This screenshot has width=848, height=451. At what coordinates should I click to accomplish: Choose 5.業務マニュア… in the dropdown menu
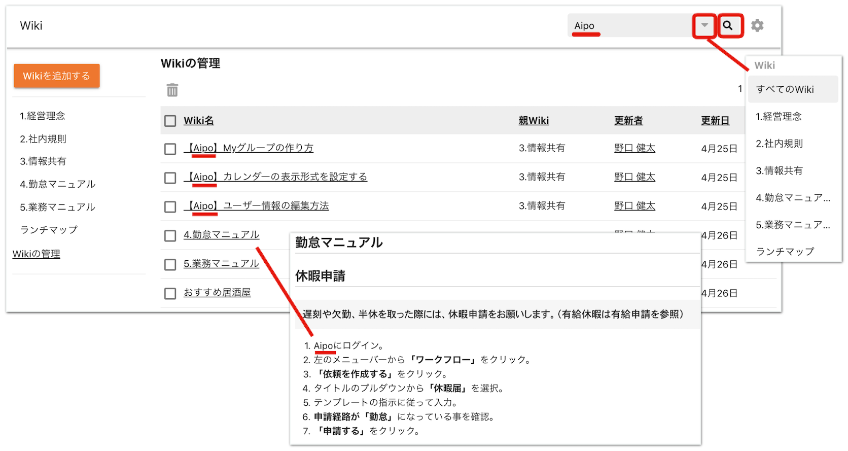[x=793, y=224]
